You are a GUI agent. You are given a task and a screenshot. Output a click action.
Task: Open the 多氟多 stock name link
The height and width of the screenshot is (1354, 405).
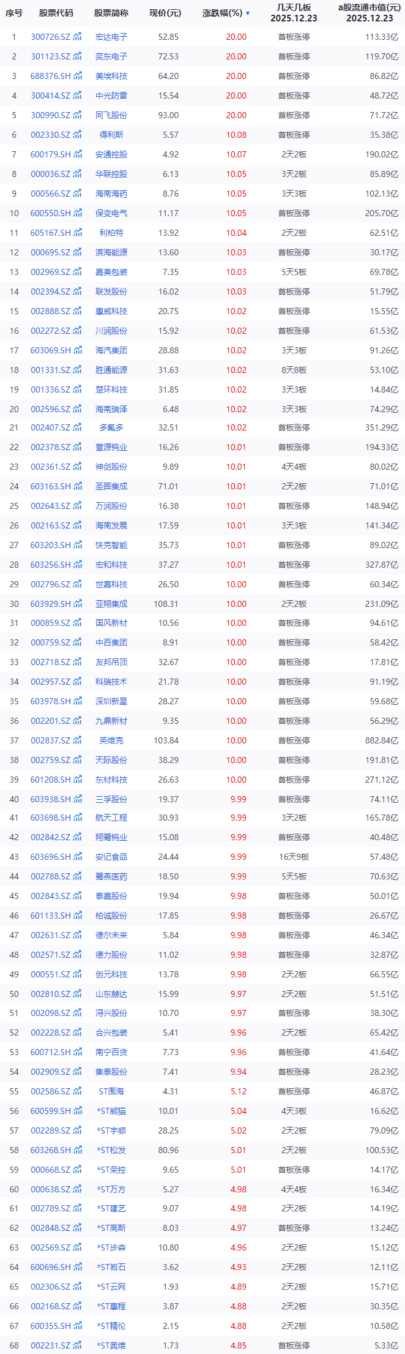pos(111,427)
